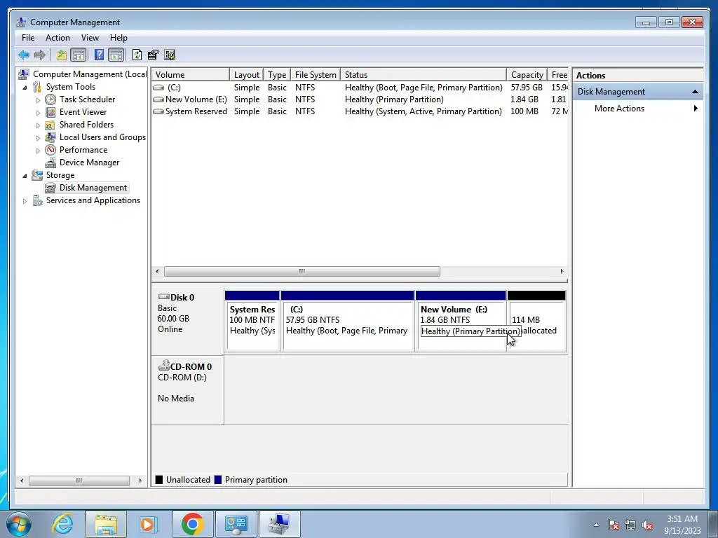Click the muted volume tray icon
Screen dimensions: 718x538
[647, 525]
